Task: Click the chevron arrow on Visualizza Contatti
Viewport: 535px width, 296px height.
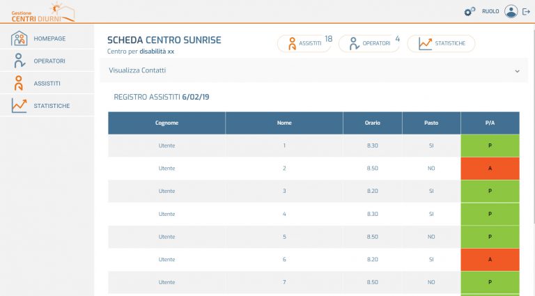Action: pos(517,71)
